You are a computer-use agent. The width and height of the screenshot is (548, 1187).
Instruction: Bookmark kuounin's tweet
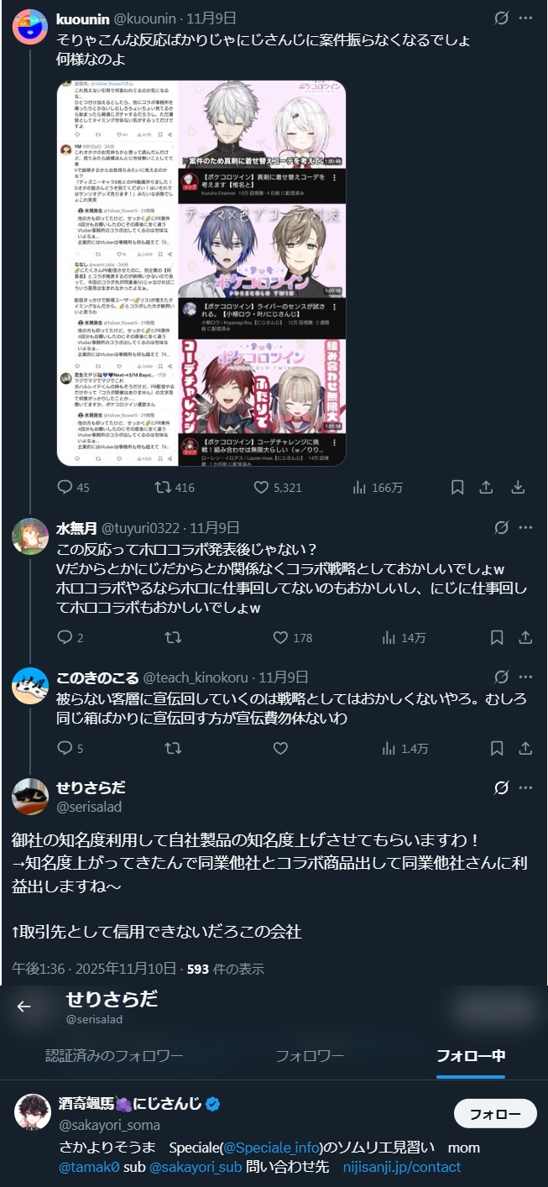(457, 487)
